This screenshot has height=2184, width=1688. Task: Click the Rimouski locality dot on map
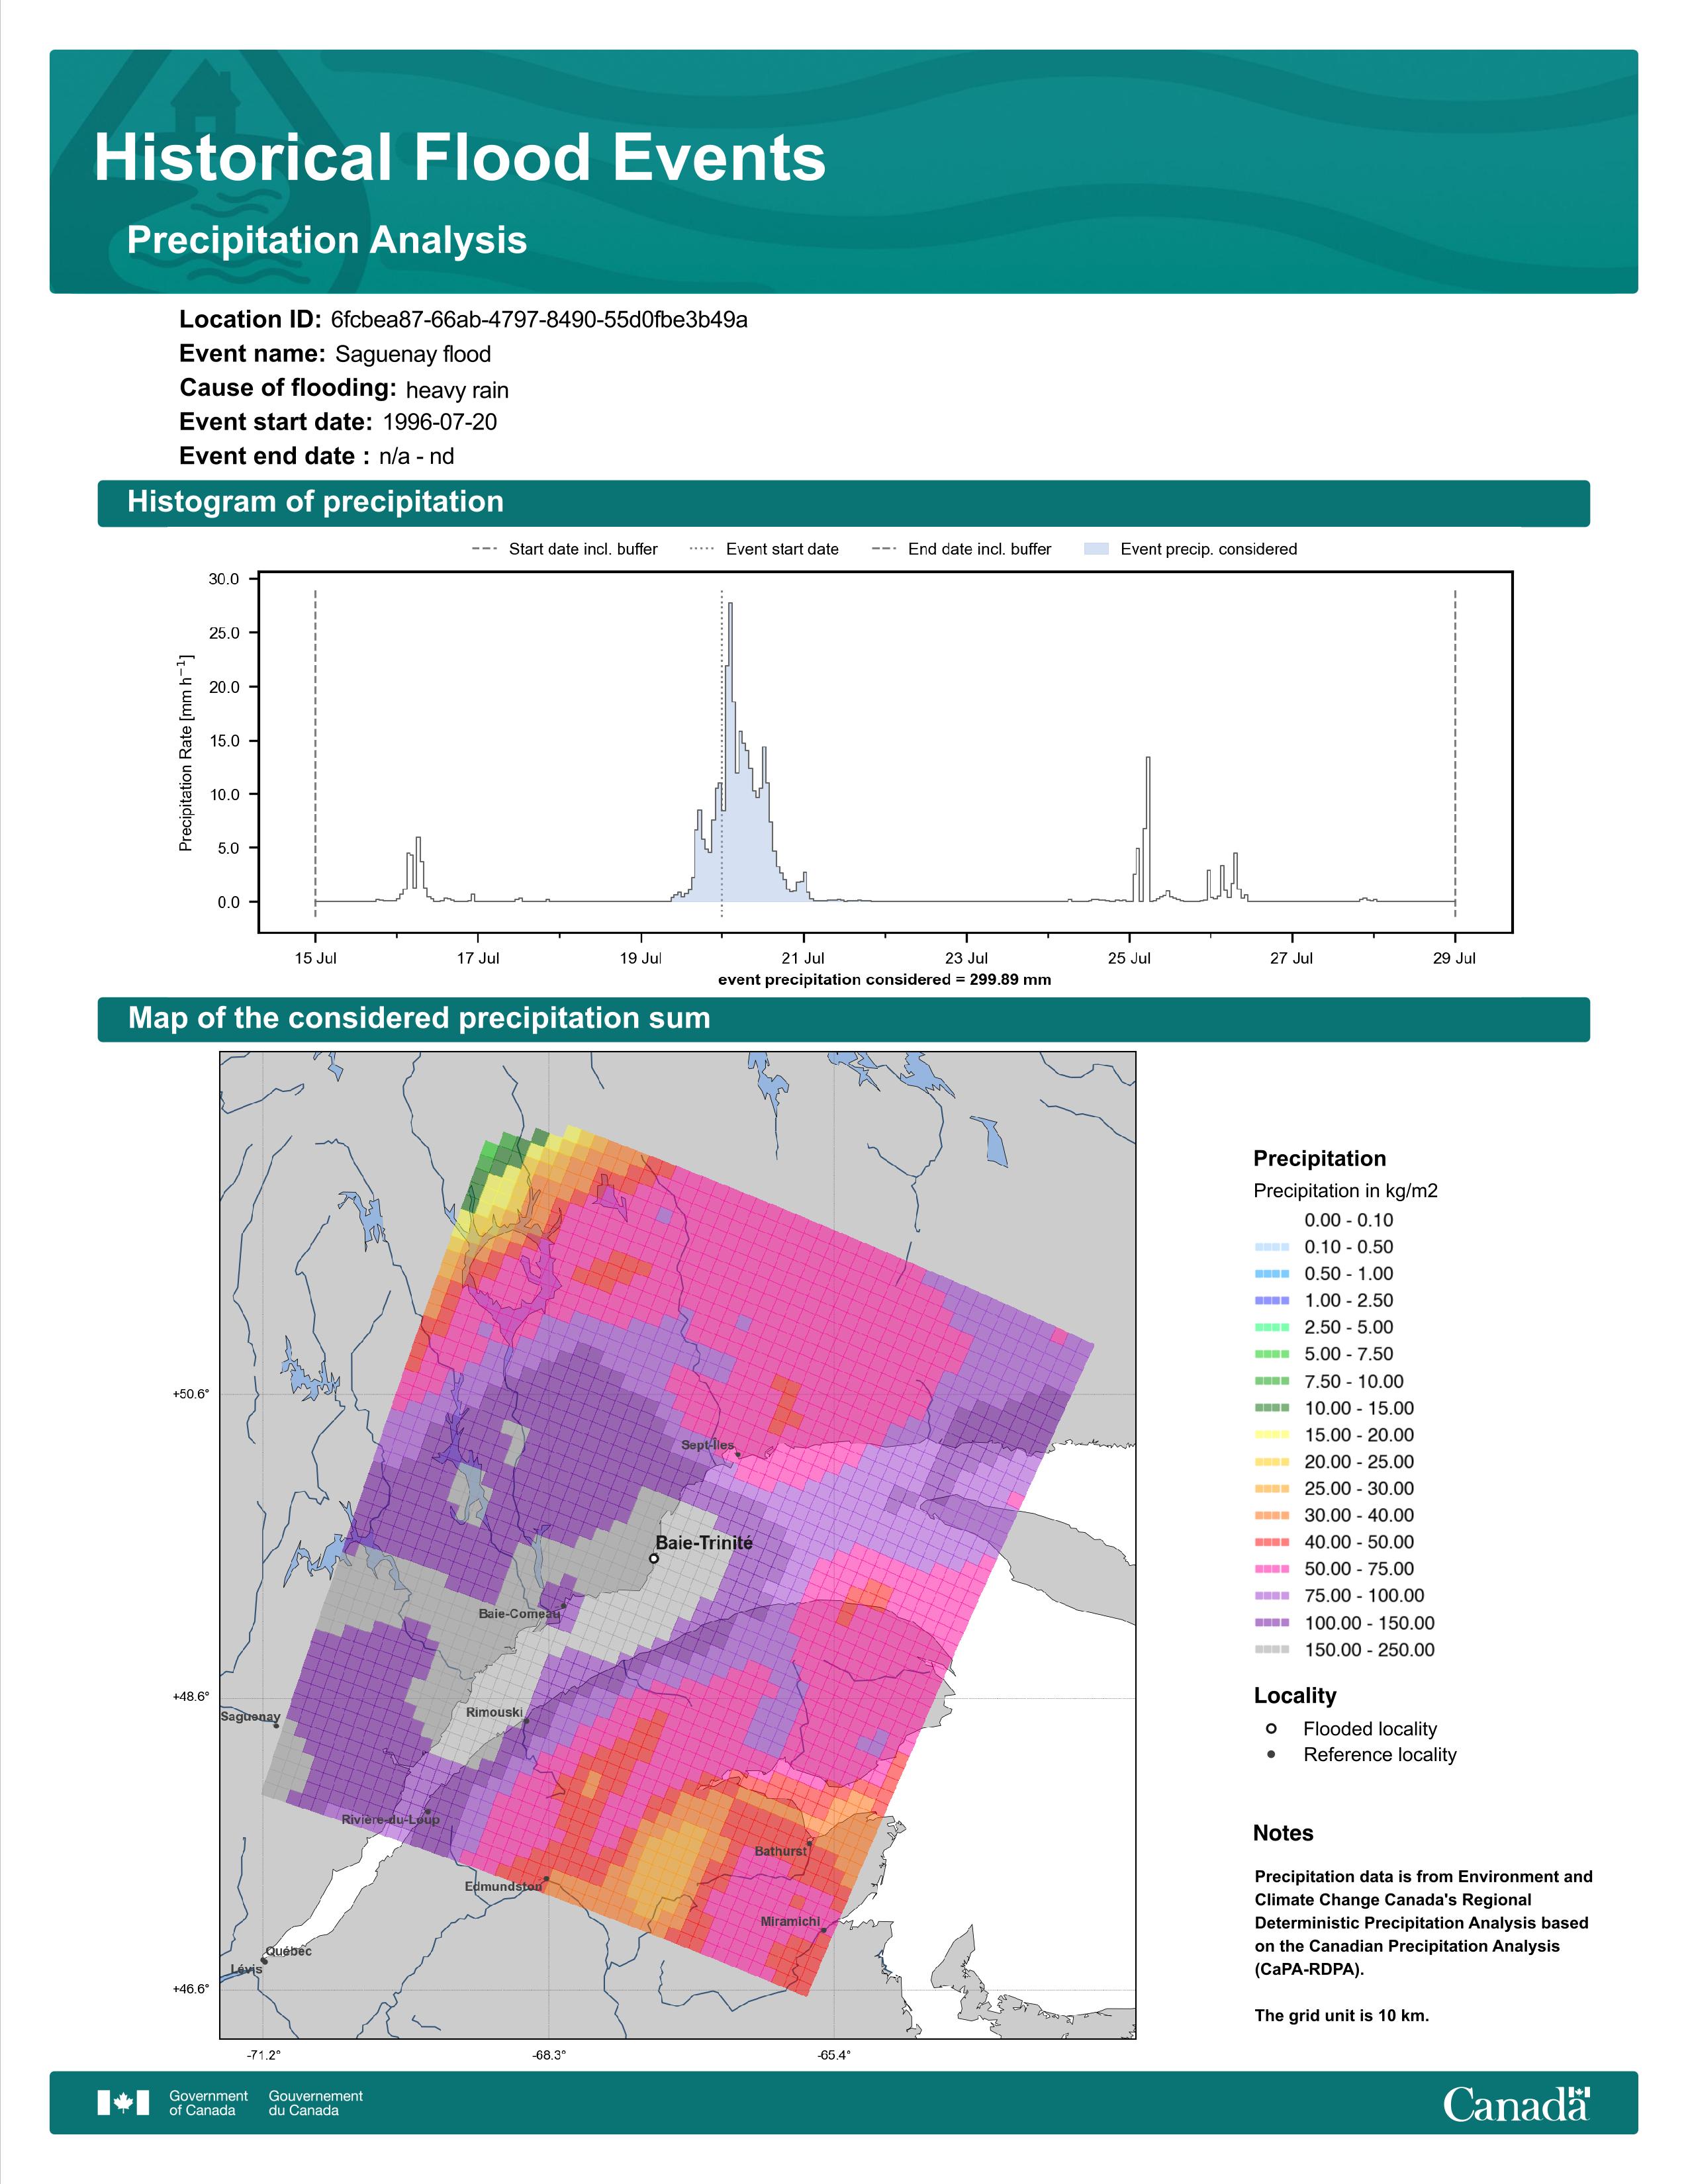pyautogui.click(x=527, y=1722)
